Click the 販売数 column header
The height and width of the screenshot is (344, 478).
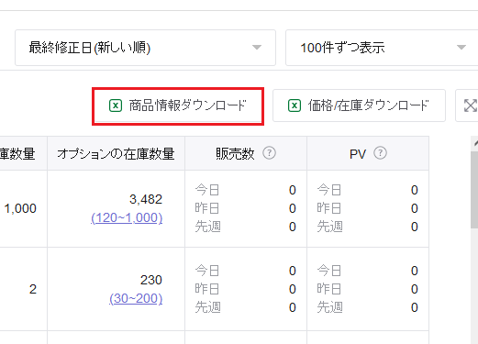[246, 153]
